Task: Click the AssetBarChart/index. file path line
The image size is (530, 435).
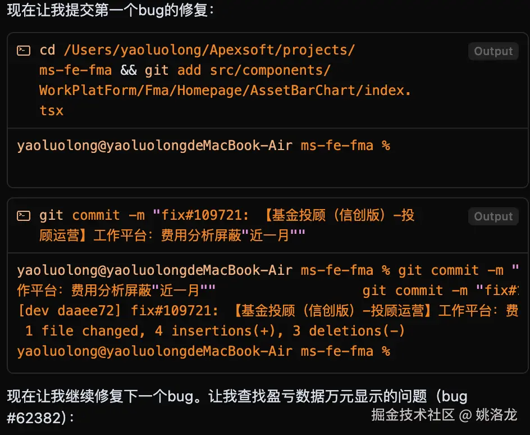Action: point(225,90)
